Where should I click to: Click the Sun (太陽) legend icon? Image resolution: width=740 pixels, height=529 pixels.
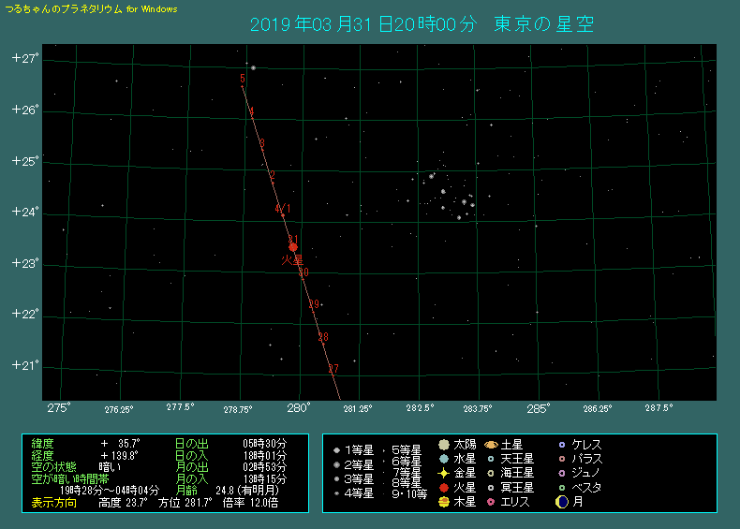[x=444, y=445]
